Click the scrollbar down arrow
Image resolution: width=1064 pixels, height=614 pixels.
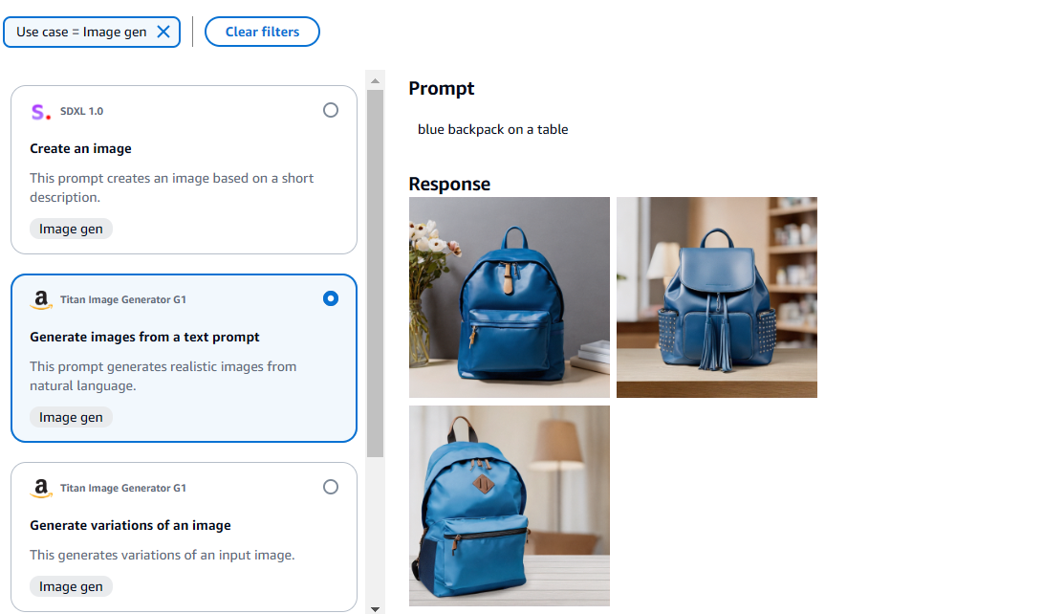[x=376, y=608]
